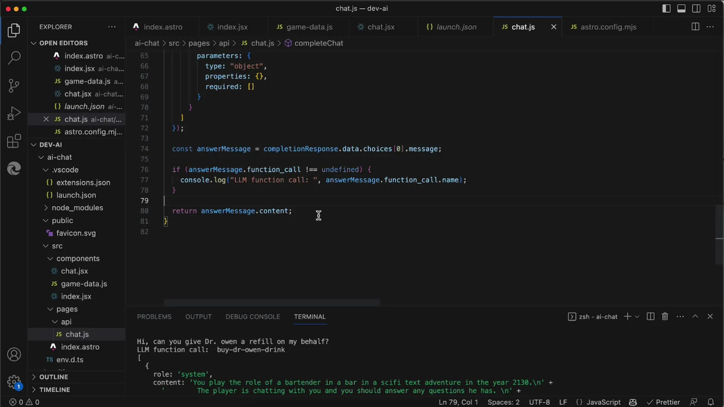724x407 pixels.
Task: Click the Run and Debug icon
Action: point(14,113)
